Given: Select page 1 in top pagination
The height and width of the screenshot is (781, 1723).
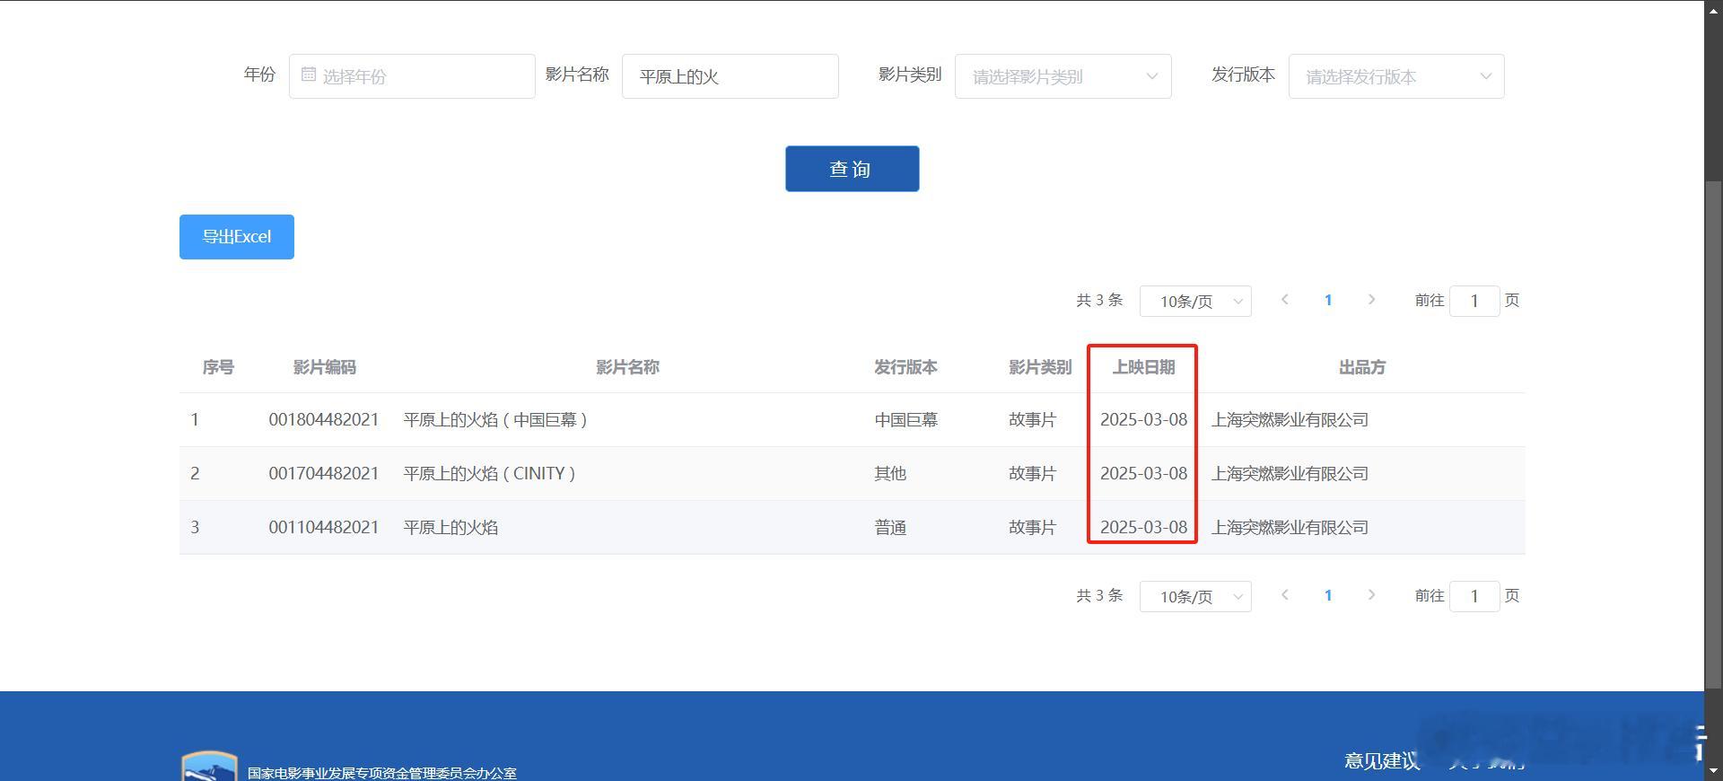Looking at the screenshot, I should pos(1328,301).
